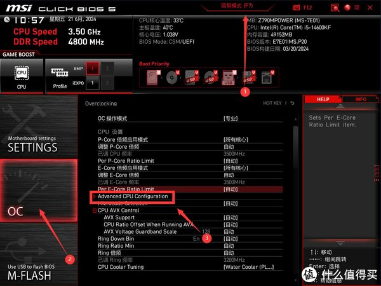Viewport: 381px width, 286px height.
Task: Click the clock time 10:57
Action: pos(29,20)
